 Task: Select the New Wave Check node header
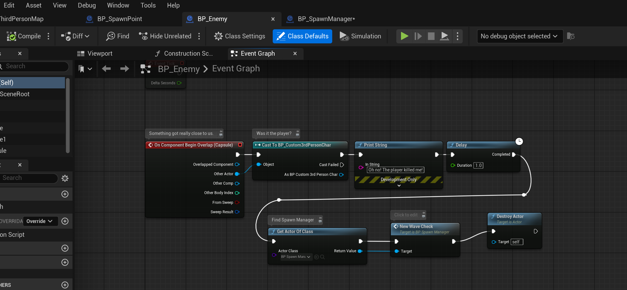tap(425, 229)
